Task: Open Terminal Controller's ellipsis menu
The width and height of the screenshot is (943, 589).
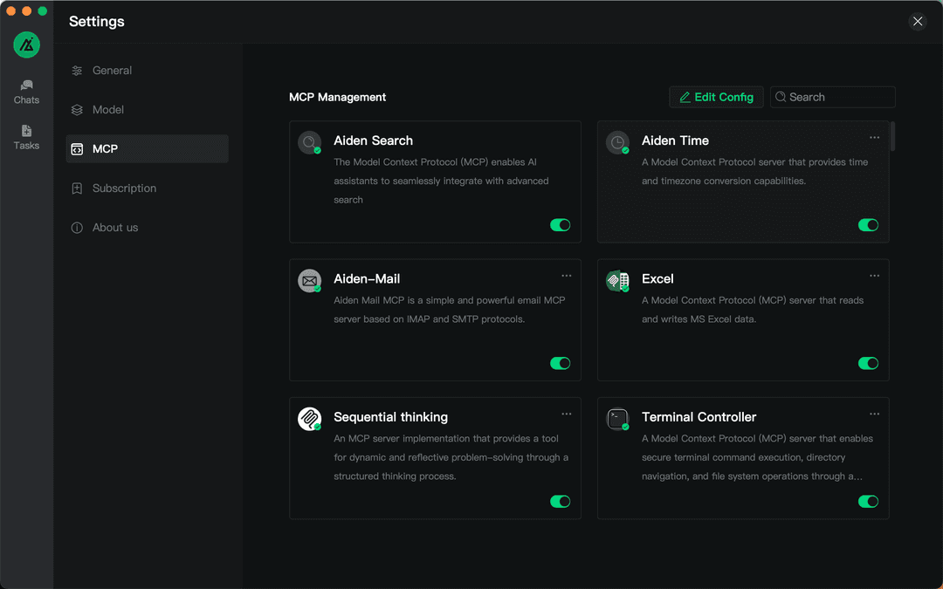Action: click(874, 414)
